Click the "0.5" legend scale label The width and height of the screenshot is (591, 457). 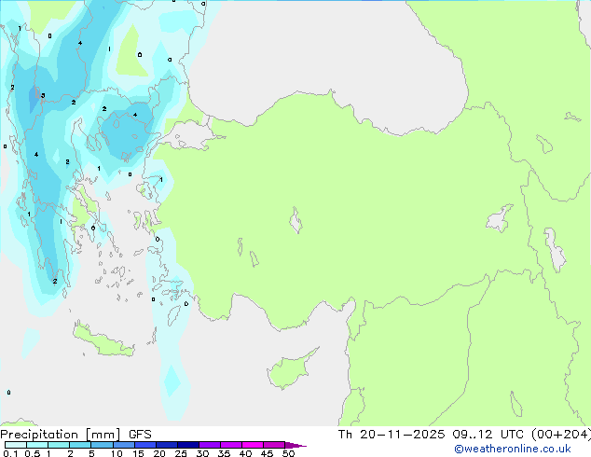33,453
